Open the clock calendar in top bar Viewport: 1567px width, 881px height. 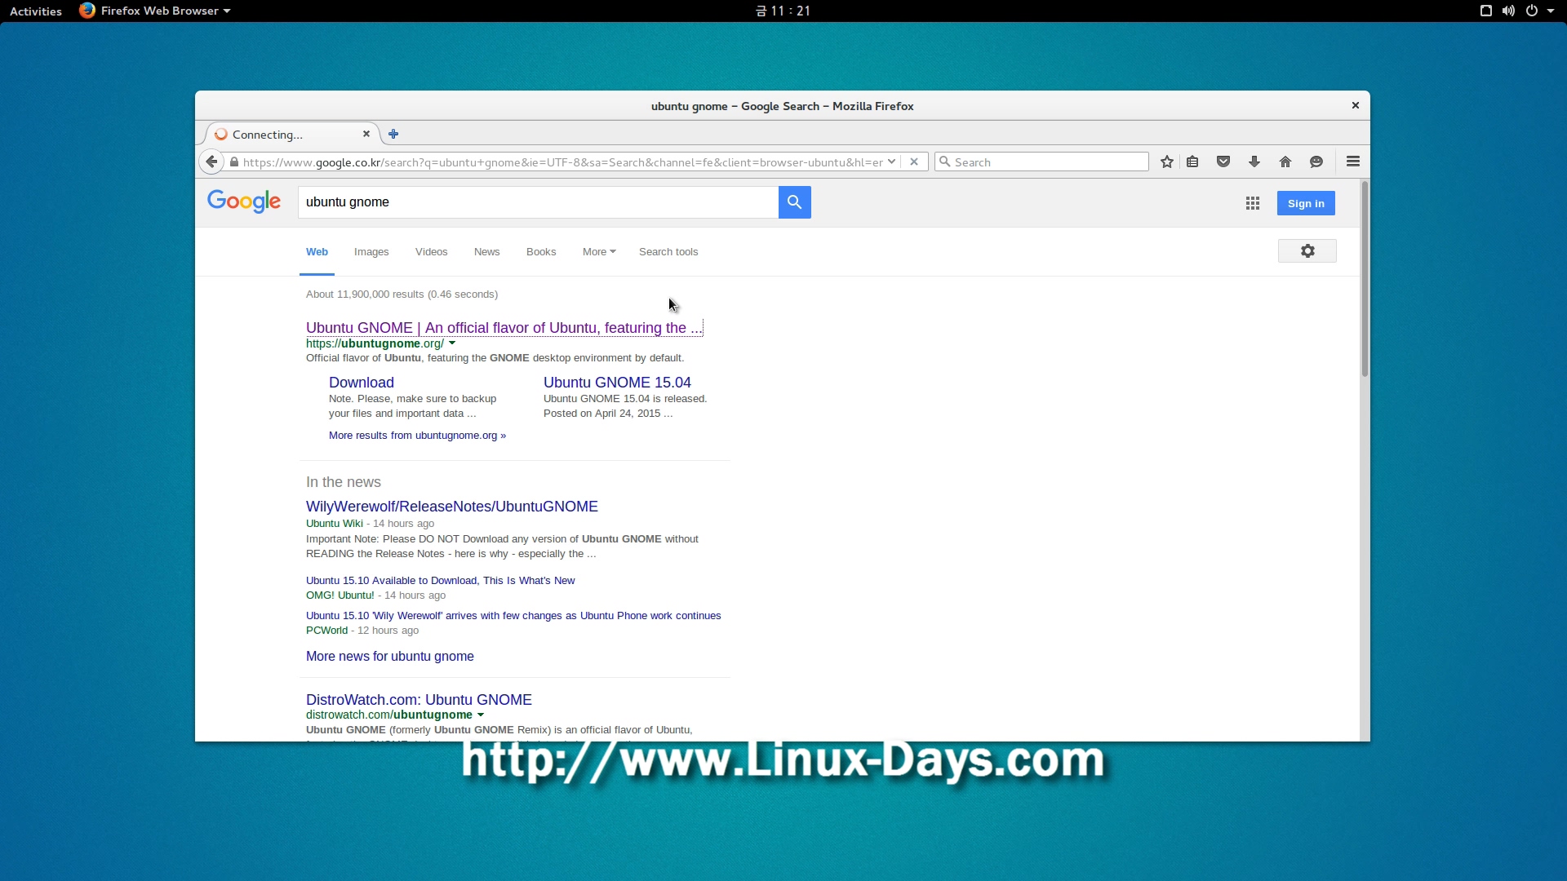[x=783, y=11]
